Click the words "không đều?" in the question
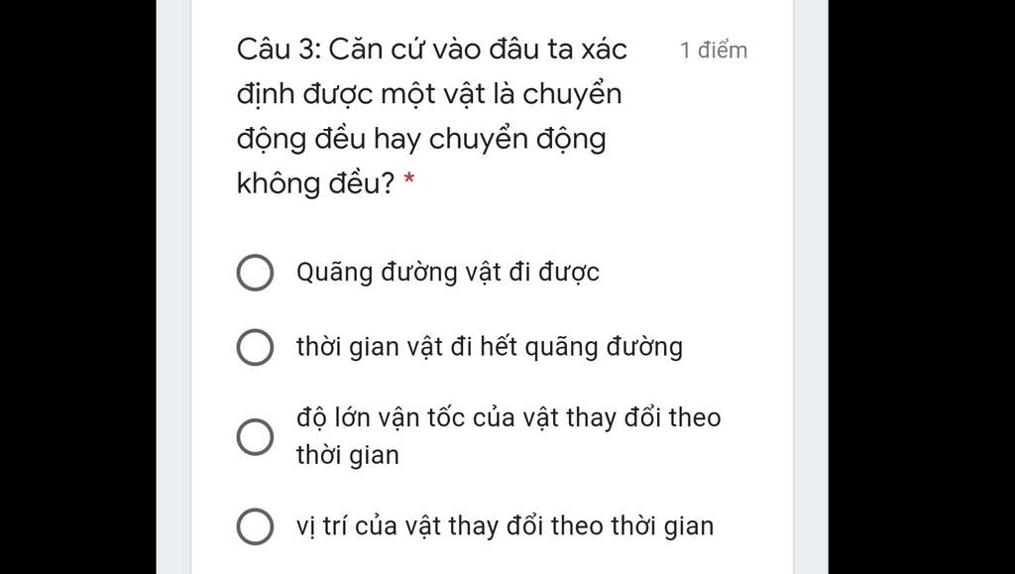 (x=315, y=183)
